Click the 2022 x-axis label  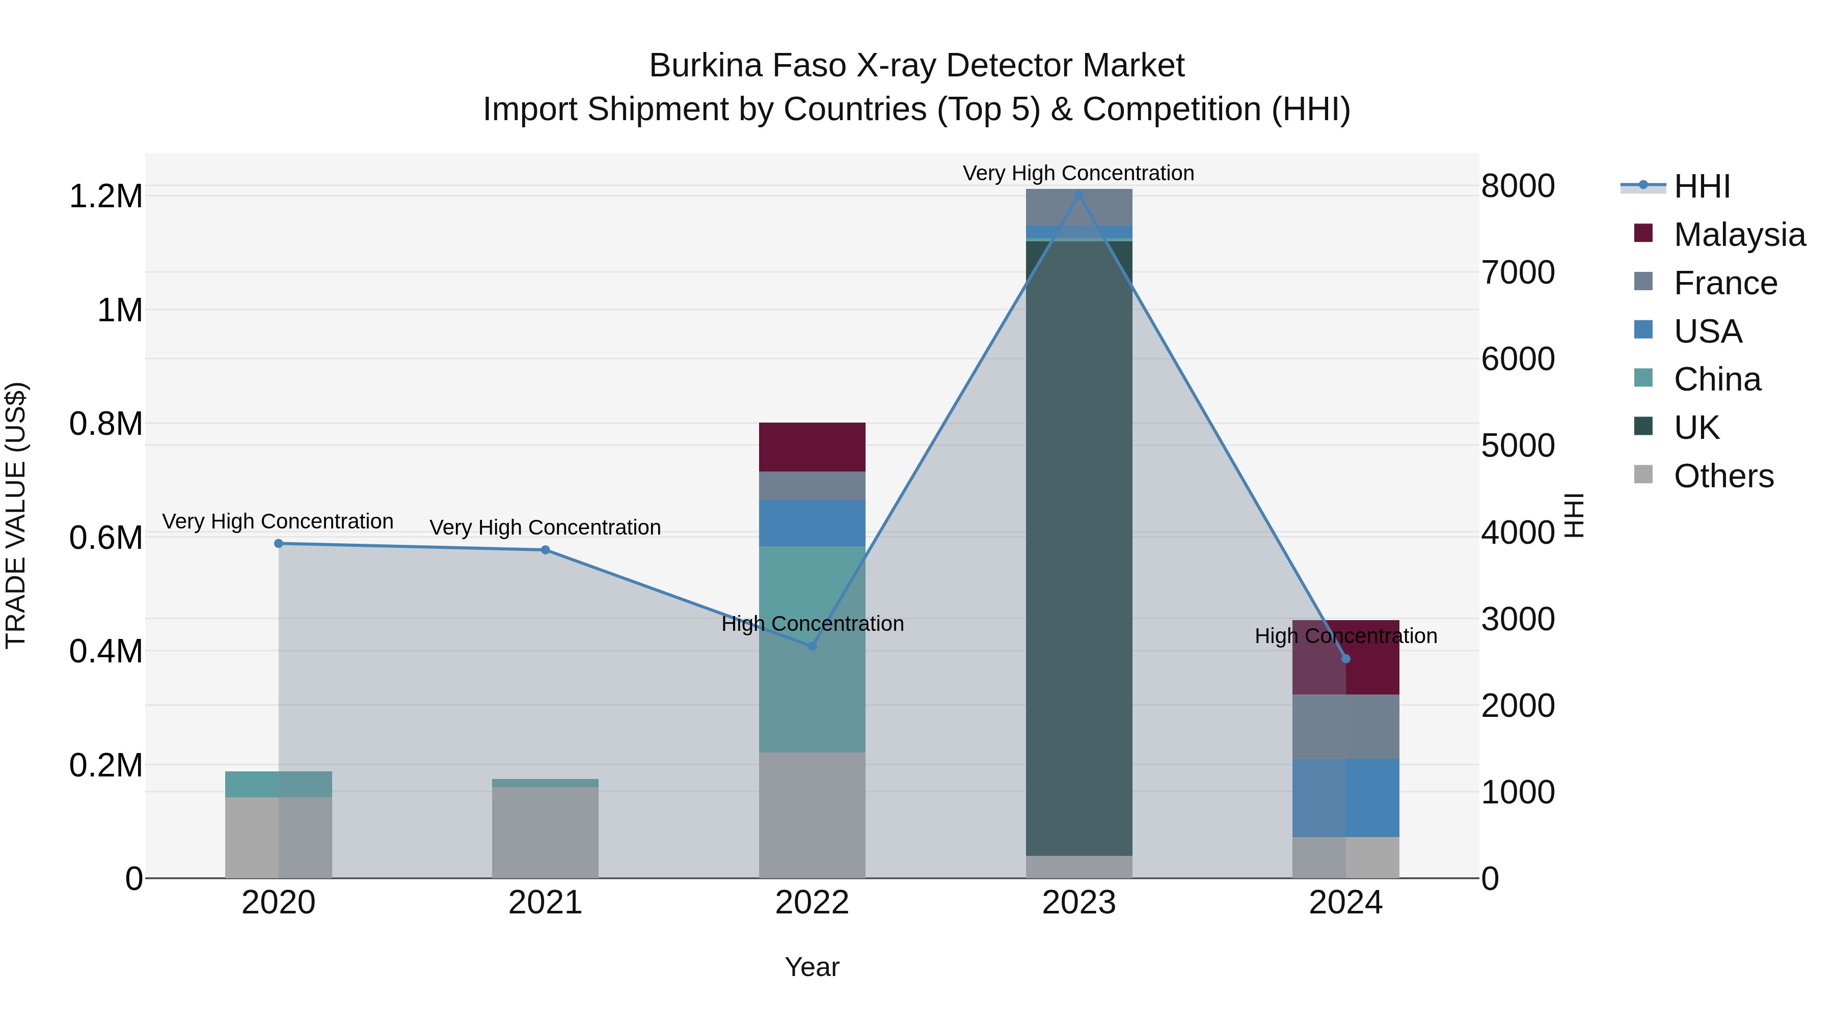(813, 903)
